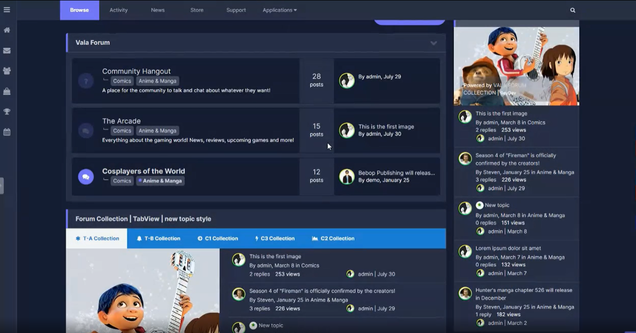Open sidebar topic 'Lorem ipsum dolor sit amet'
Viewport: 636px width, 333px height.
click(x=508, y=248)
